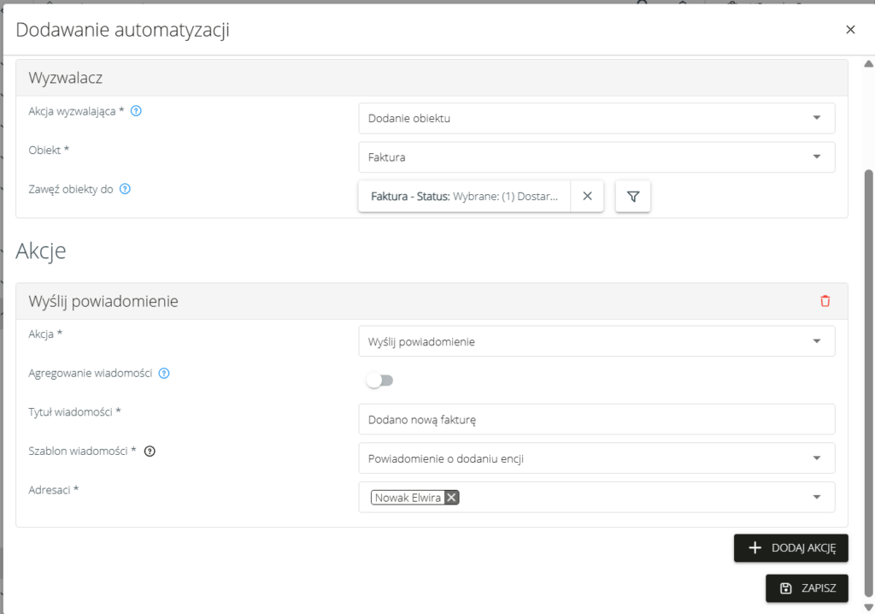The height and width of the screenshot is (614, 875).
Task: Open the Obiekt dropdown showing Faktura
Action: 816,157
